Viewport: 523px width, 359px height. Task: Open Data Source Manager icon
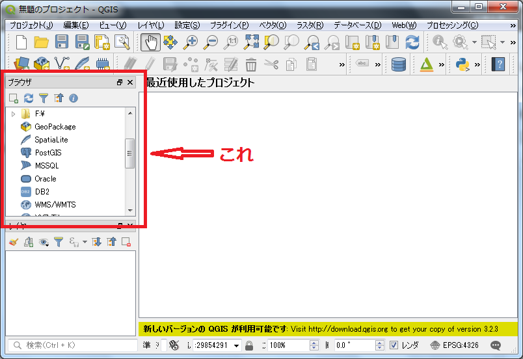point(21,64)
